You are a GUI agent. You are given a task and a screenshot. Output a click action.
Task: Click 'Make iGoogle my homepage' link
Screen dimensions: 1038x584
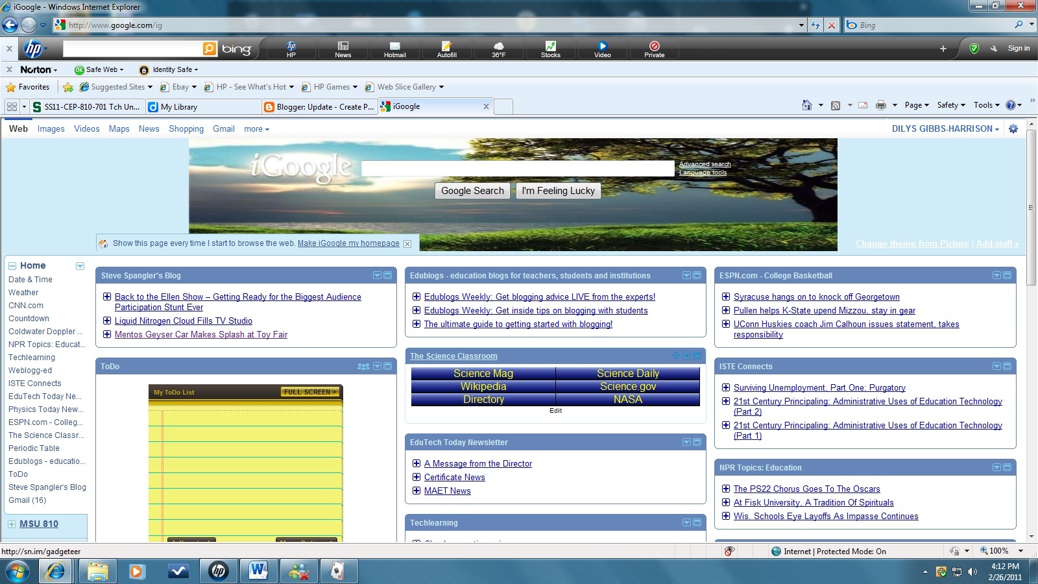point(348,243)
